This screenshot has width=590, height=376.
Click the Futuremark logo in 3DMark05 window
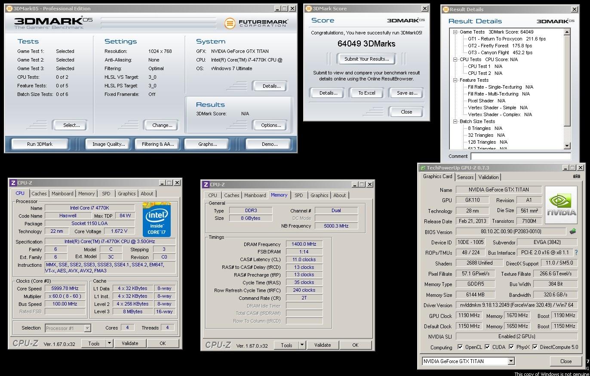pos(256,23)
